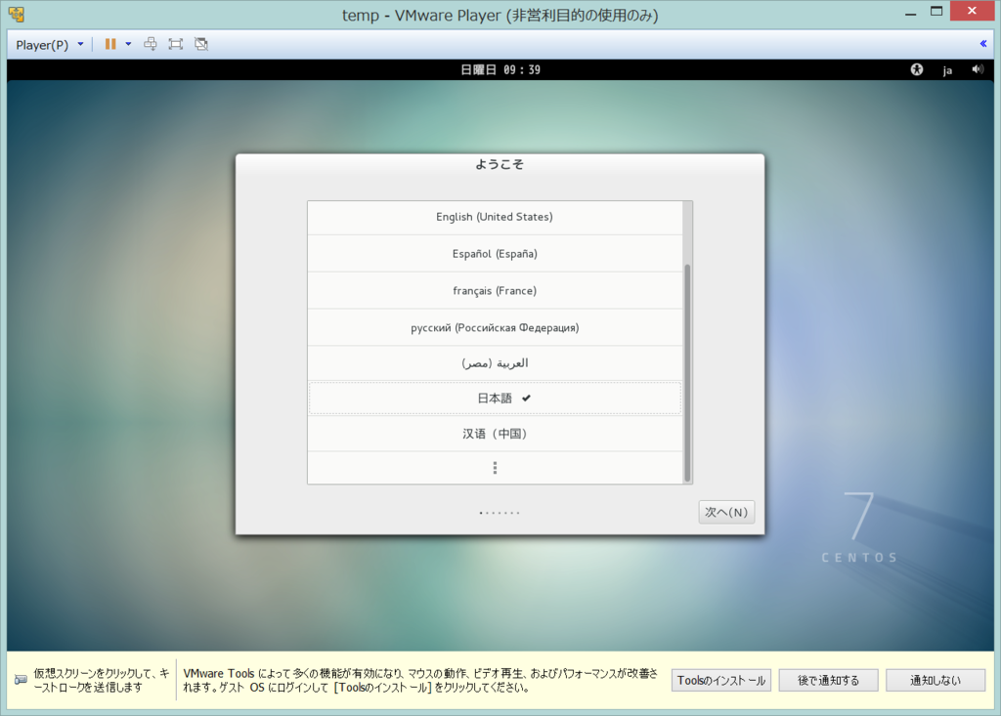This screenshot has width=1001, height=716.
Task: Pause the virtual machine
Action: [x=110, y=44]
